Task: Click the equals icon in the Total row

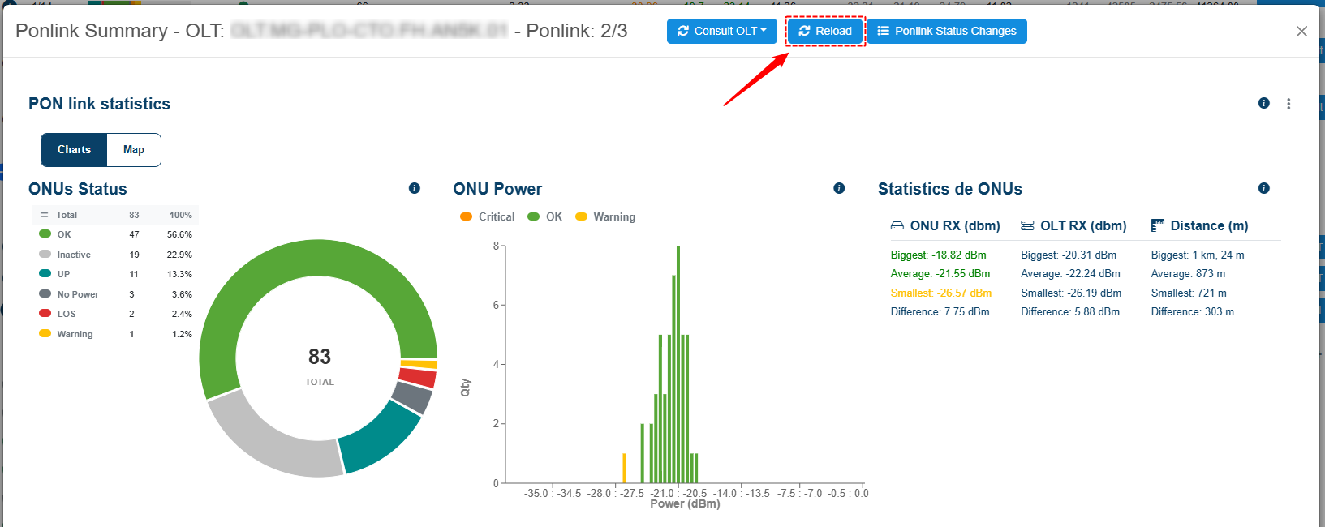Action: (x=45, y=215)
